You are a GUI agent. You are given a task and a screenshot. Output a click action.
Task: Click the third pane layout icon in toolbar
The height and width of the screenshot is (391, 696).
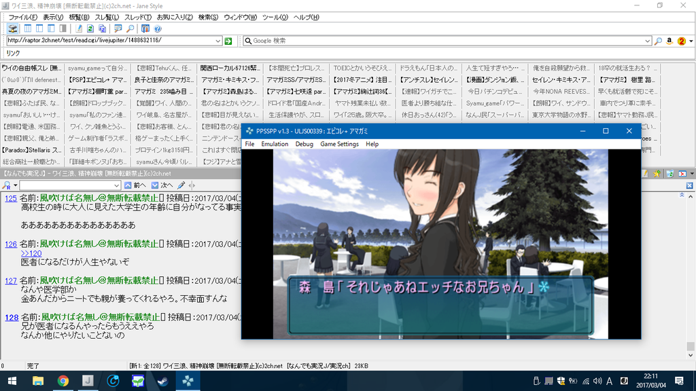tap(51, 29)
